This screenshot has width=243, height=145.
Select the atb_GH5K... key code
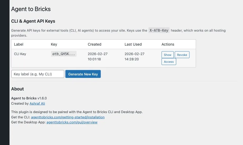pyautogui.click(x=64, y=54)
